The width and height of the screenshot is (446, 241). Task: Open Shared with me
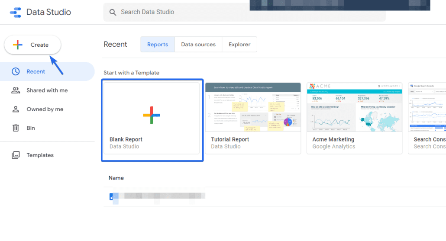[x=47, y=90]
